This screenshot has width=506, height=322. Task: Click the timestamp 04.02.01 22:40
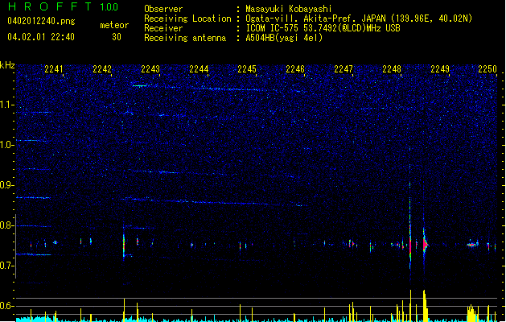coord(41,37)
